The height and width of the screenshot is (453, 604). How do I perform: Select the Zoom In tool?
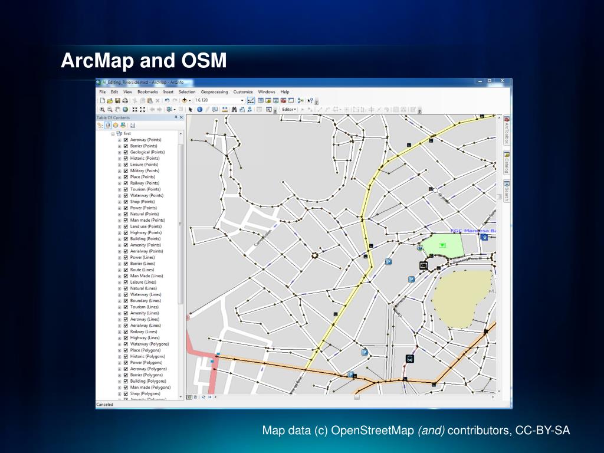coord(102,109)
